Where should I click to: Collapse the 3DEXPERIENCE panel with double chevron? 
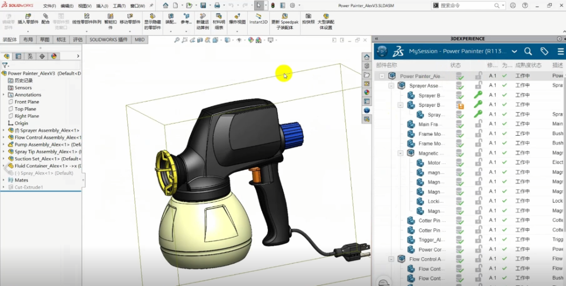376,39
